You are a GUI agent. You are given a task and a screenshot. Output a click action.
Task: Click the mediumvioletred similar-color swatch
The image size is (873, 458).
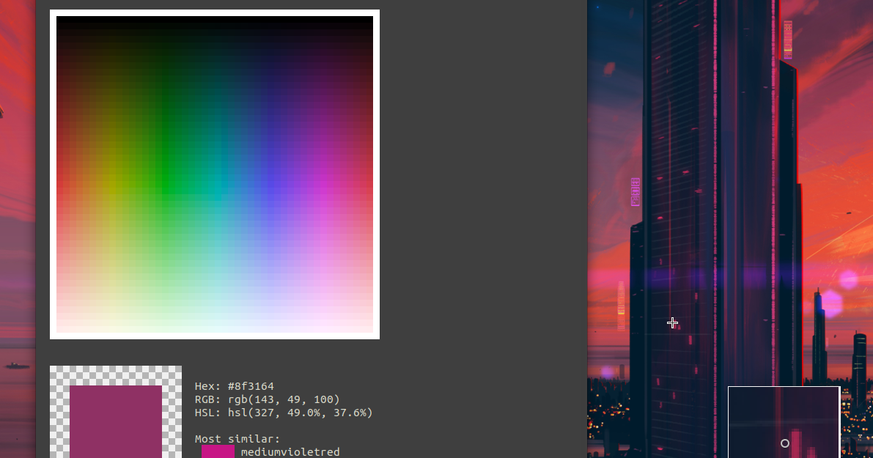[216, 452]
